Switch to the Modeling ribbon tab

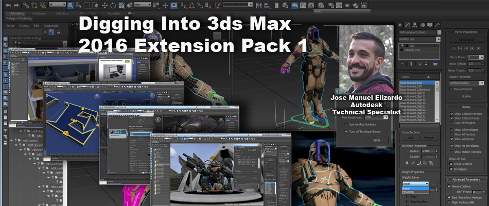tap(19, 13)
